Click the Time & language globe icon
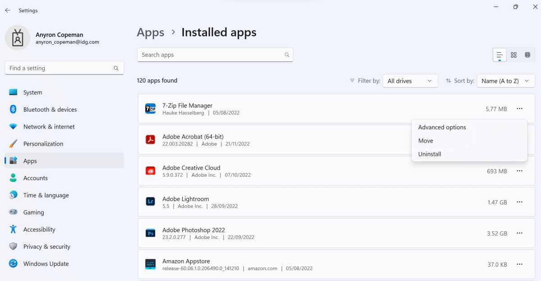The width and height of the screenshot is (541, 281). click(14, 195)
